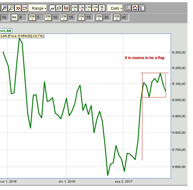This screenshot has height=190, width=193.
Task: Select the LIN equal scale button
Action: coord(88,8)
